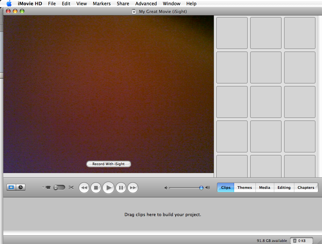
Task: Click the 91.8 GB available text
Action: pos(272,241)
